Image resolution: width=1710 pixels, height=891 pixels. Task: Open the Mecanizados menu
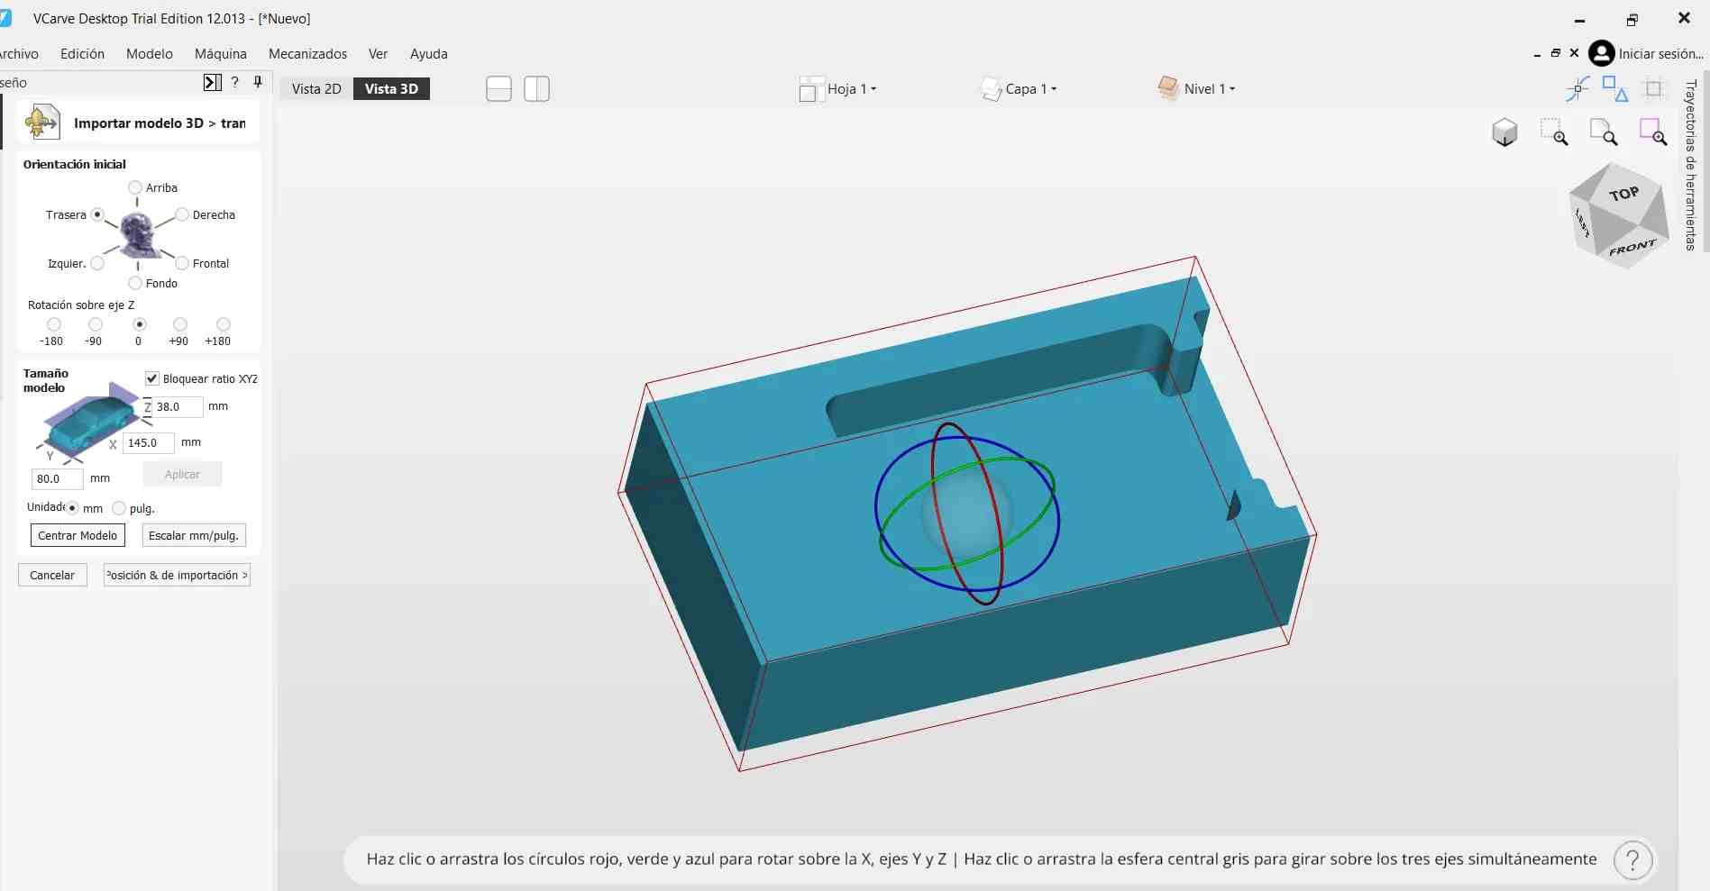307,54
